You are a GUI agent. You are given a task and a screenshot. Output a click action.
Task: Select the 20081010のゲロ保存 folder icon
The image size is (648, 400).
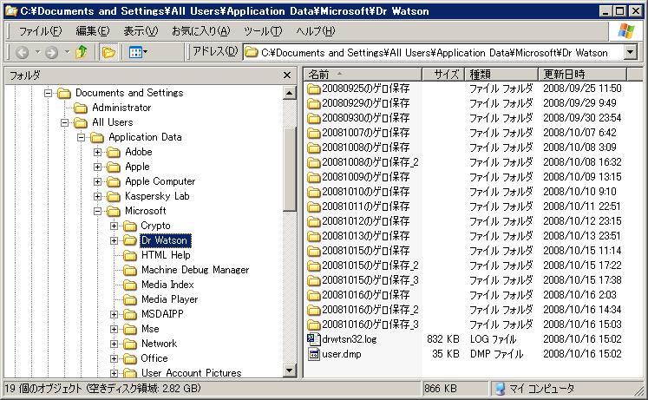tap(314, 192)
